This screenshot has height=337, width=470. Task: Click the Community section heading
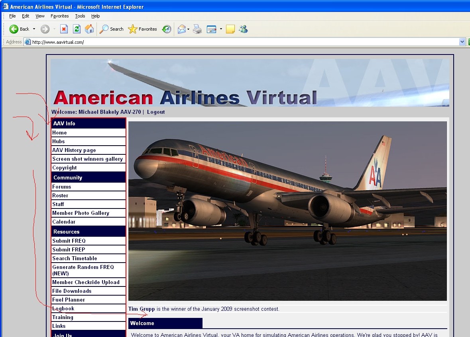coord(88,177)
